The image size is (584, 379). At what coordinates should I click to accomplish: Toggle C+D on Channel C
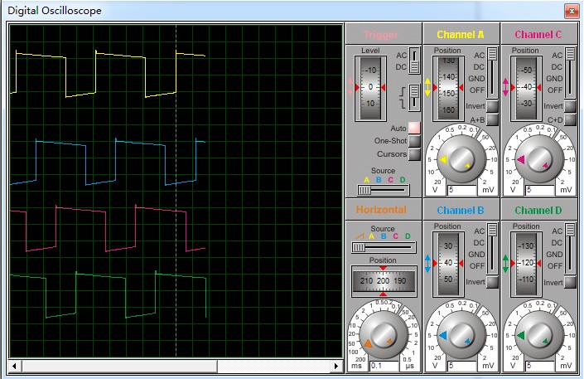coord(571,120)
